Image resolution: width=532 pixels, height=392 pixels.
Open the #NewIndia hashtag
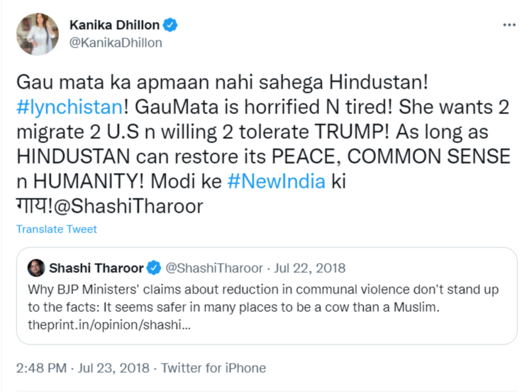coord(277,181)
